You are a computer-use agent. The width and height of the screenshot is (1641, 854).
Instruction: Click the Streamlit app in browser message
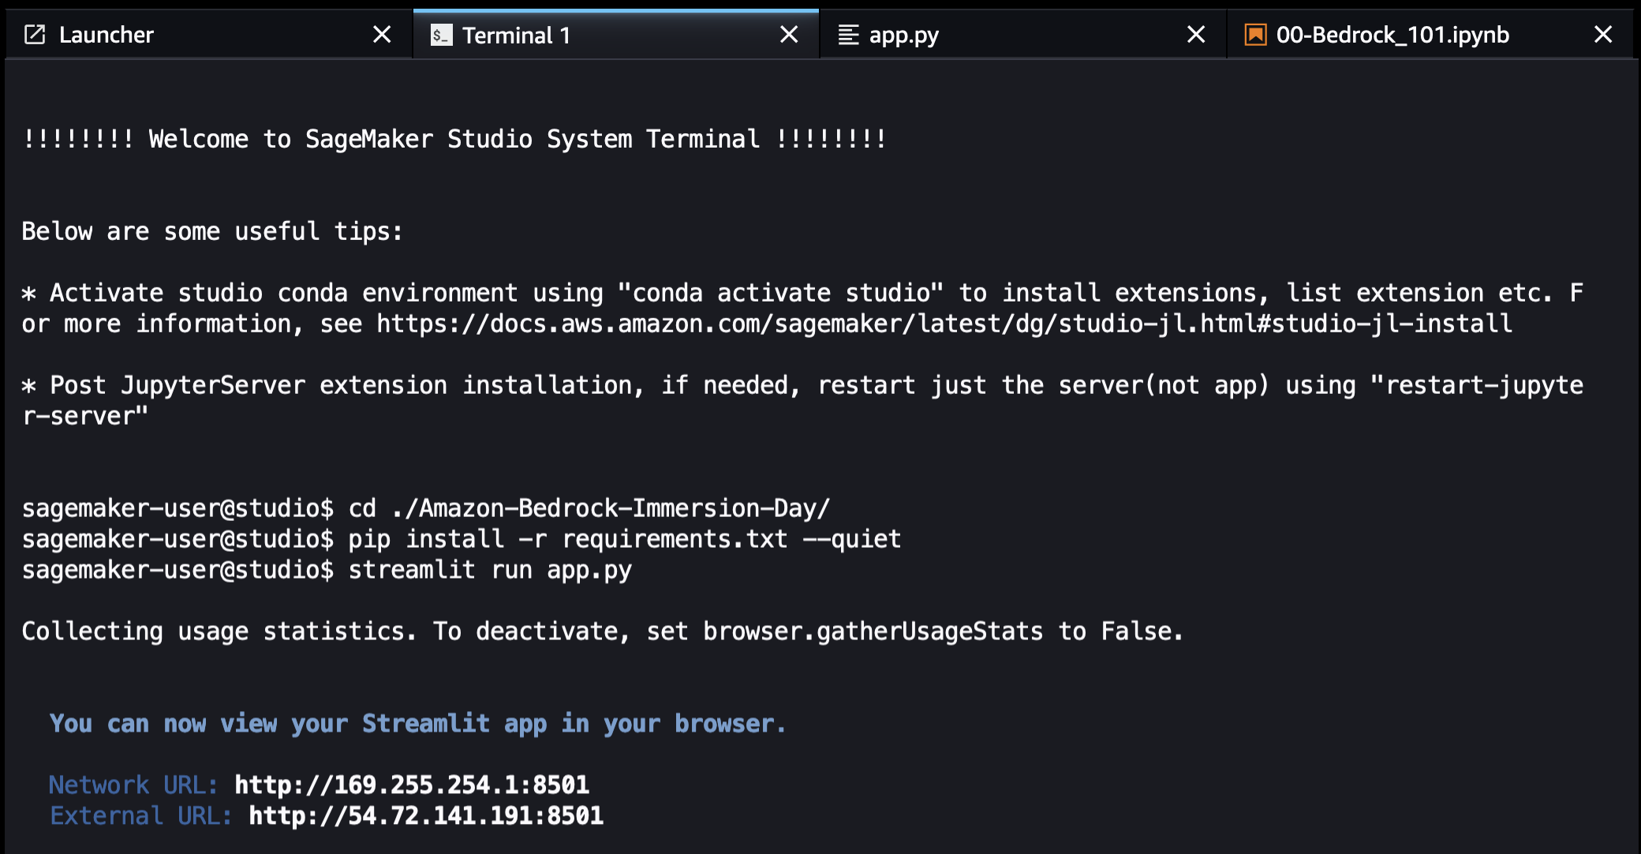click(x=417, y=723)
